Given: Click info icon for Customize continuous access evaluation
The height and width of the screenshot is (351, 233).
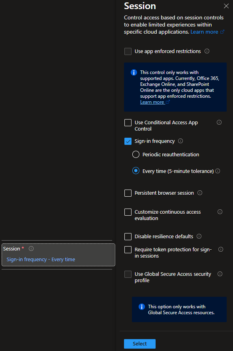Looking at the screenshot, I should tap(220, 212).
